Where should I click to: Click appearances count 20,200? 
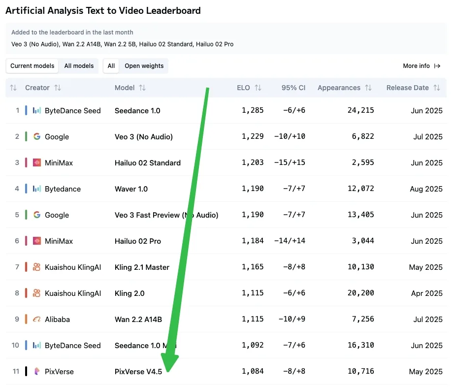pos(361,293)
